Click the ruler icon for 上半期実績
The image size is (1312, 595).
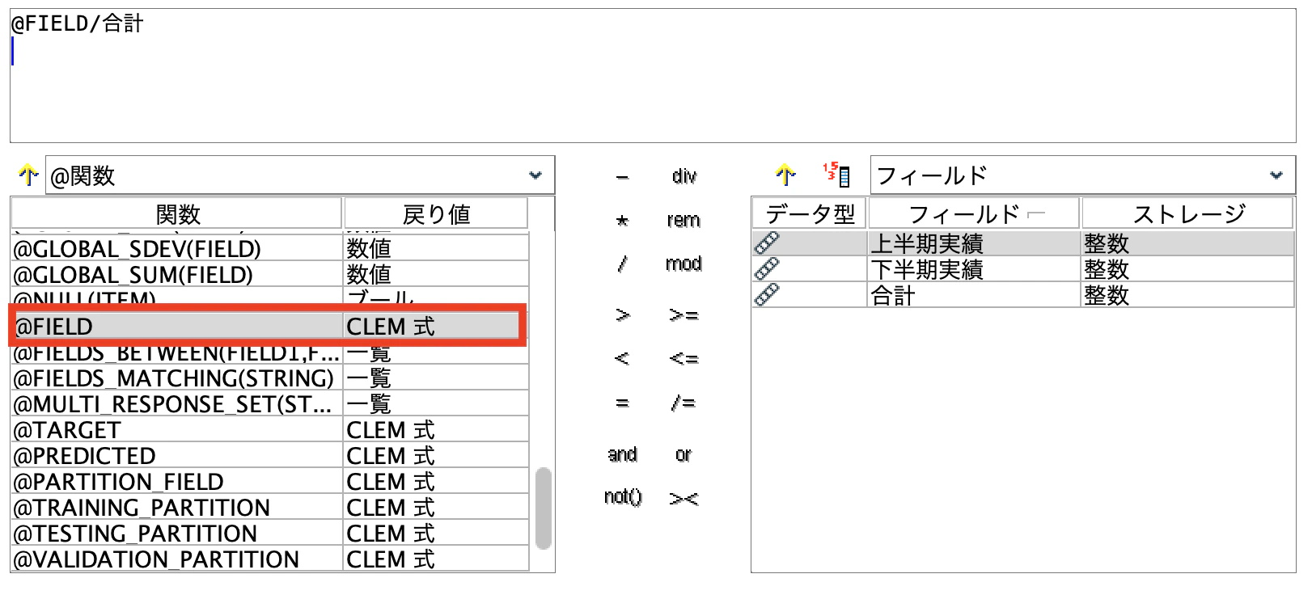click(x=766, y=243)
